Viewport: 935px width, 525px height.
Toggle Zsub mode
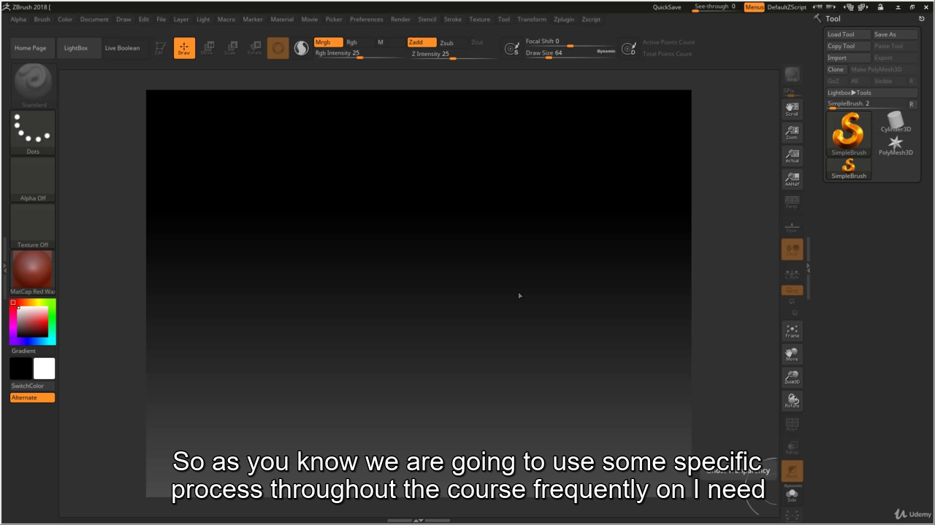click(x=446, y=43)
